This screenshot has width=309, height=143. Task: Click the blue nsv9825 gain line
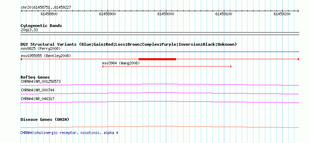tap(160, 52)
